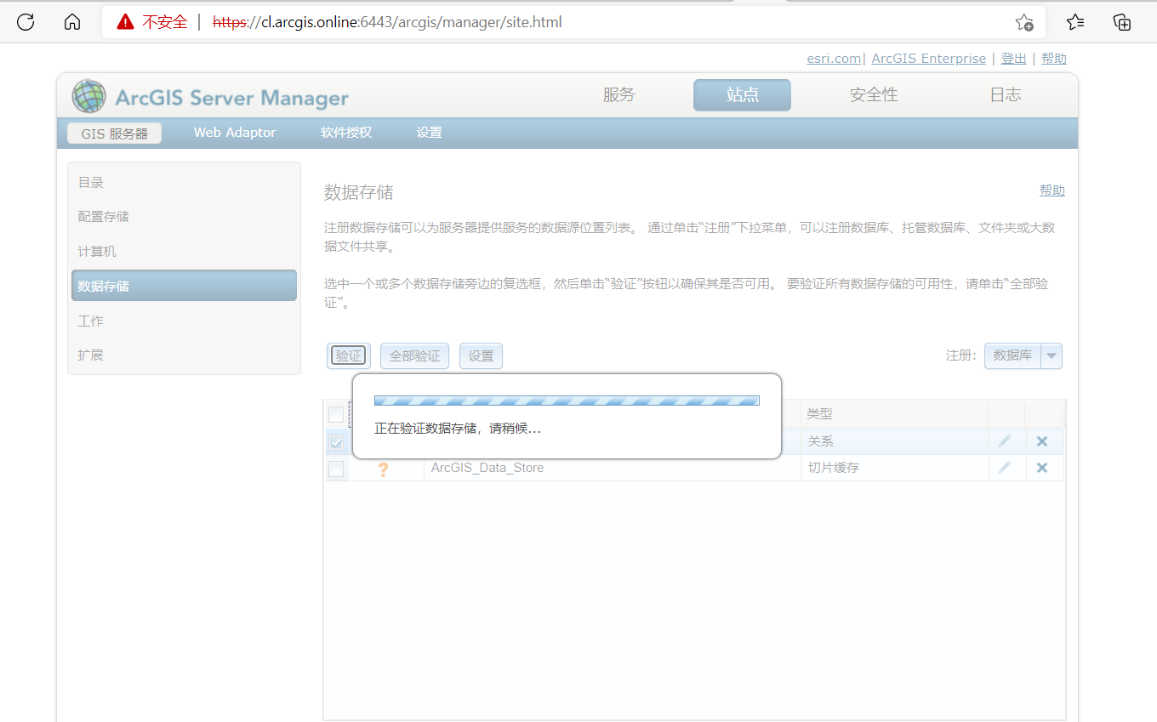Click the validation progress bar in the dialog
The image size is (1157, 722).
(x=567, y=400)
